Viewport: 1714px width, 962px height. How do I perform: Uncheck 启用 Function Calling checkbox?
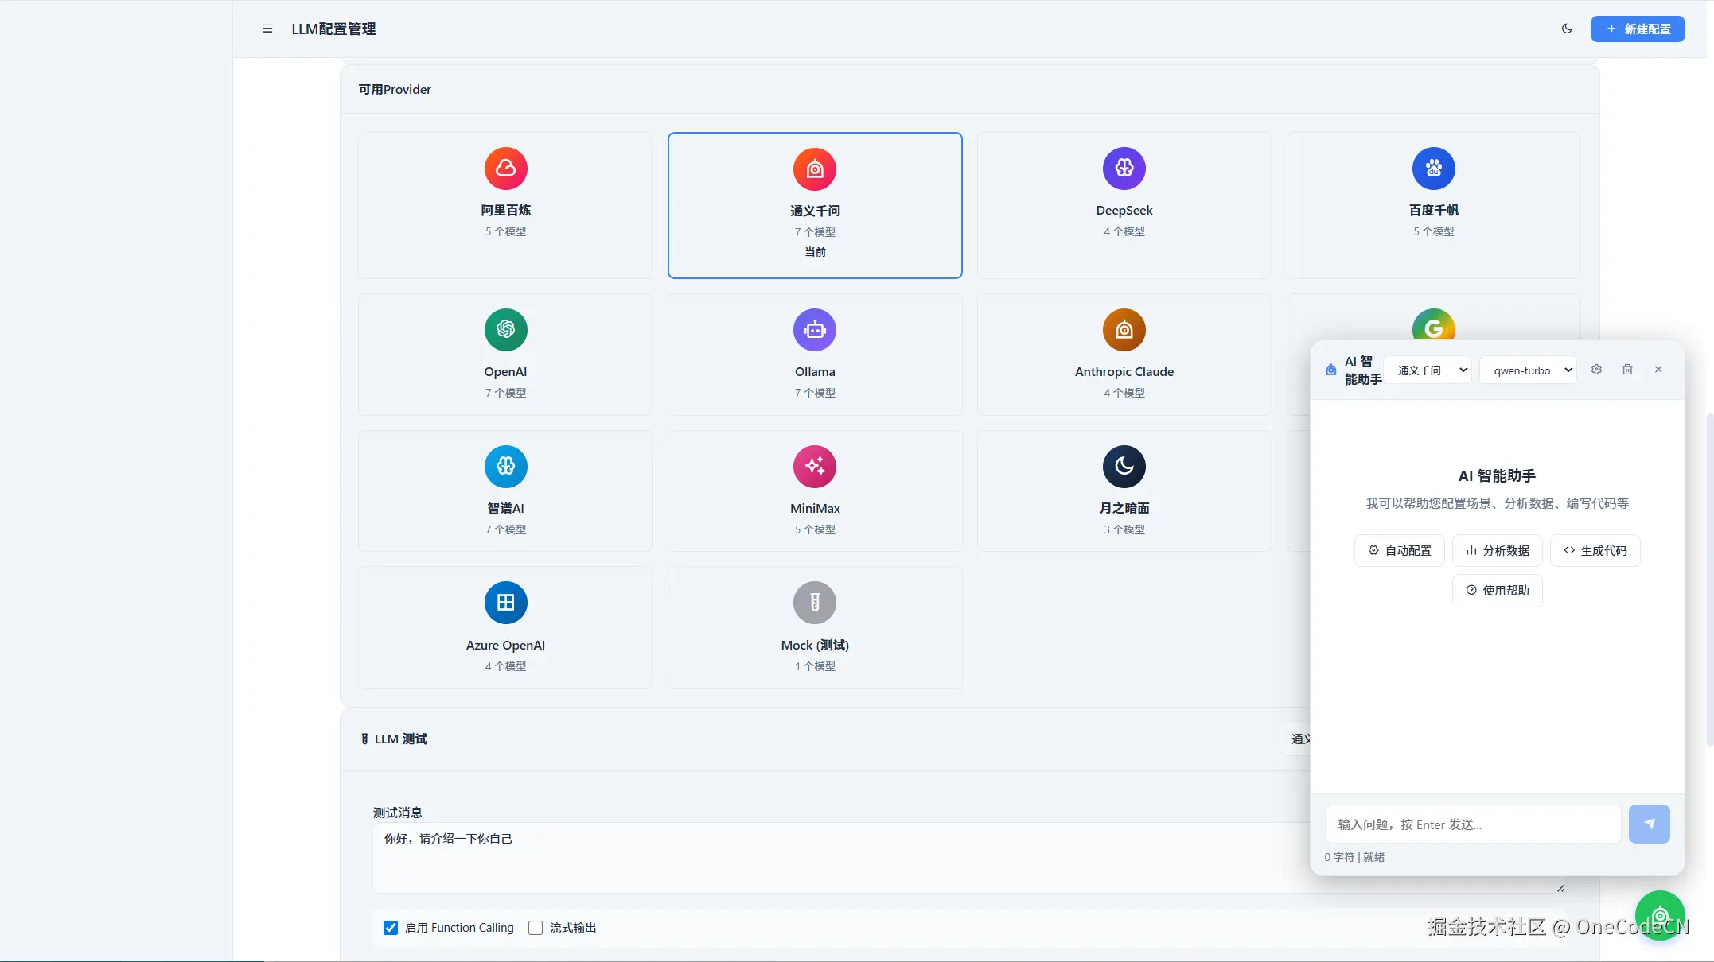pos(391,928)
